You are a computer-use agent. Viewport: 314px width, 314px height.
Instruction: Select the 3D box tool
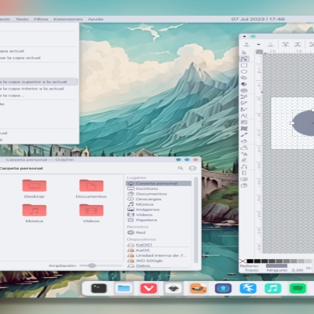tap(244, 84)
